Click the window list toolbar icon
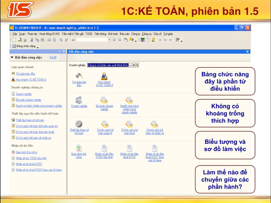The image size is (271, 203). click(126, 40)
